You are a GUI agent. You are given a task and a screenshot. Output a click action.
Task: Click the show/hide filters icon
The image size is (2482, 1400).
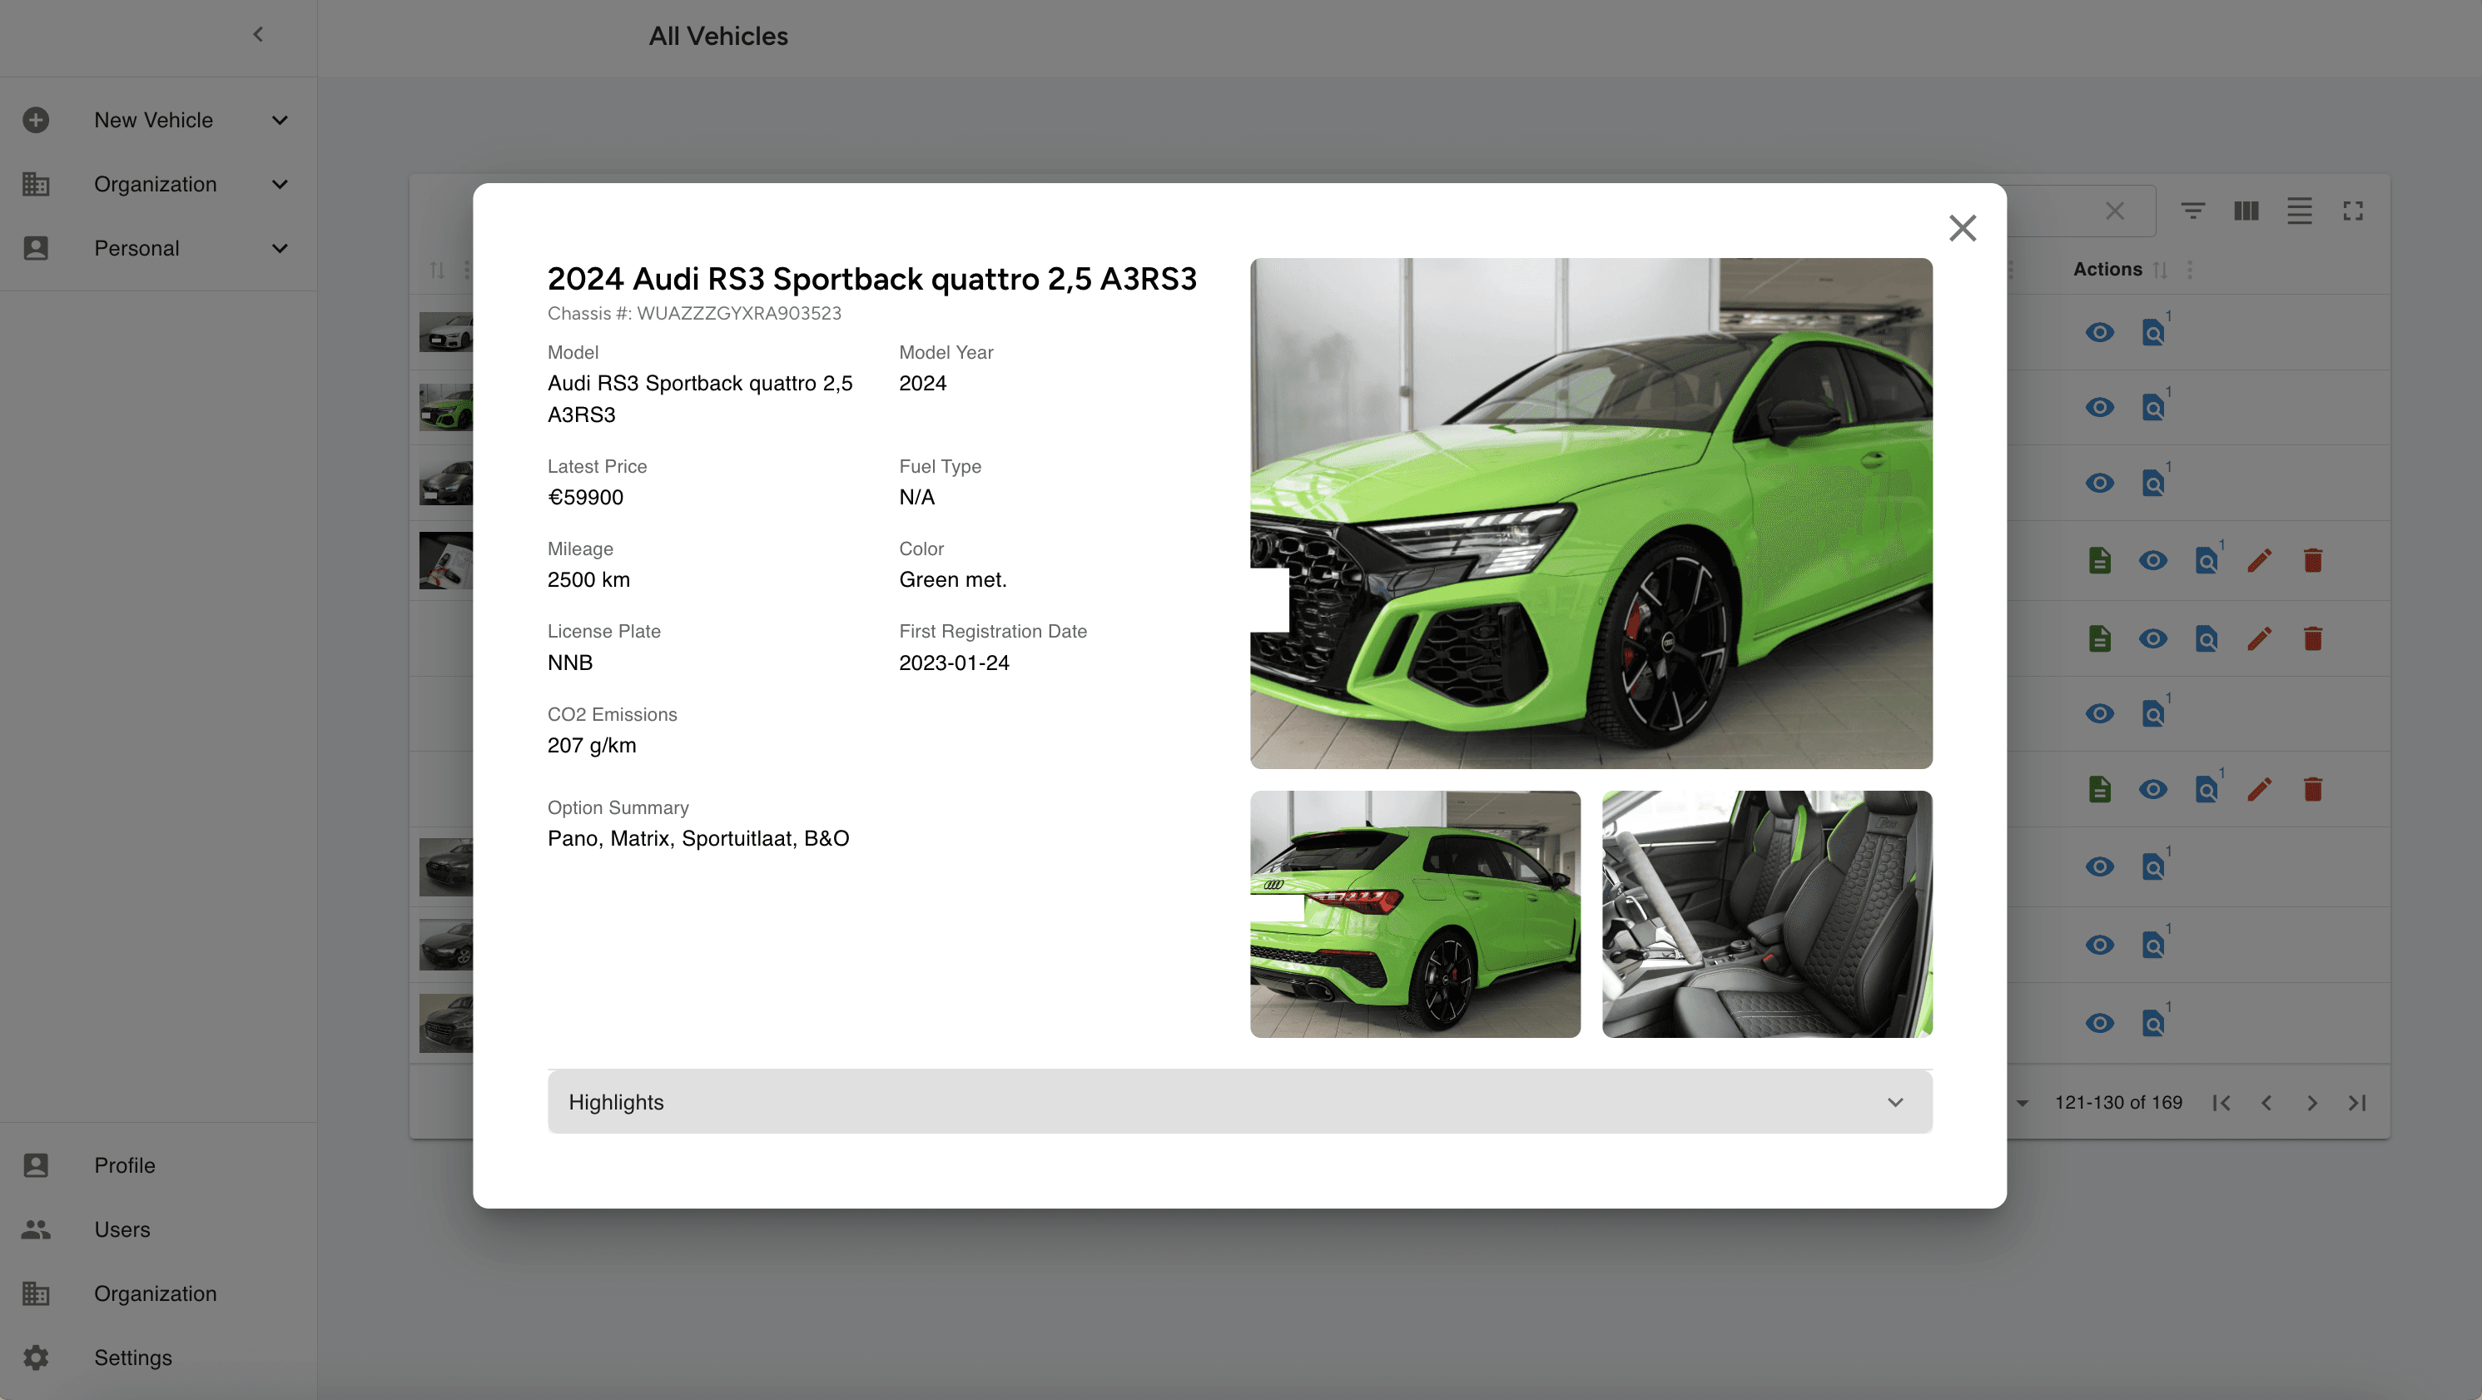click(x=2193, y=211)
